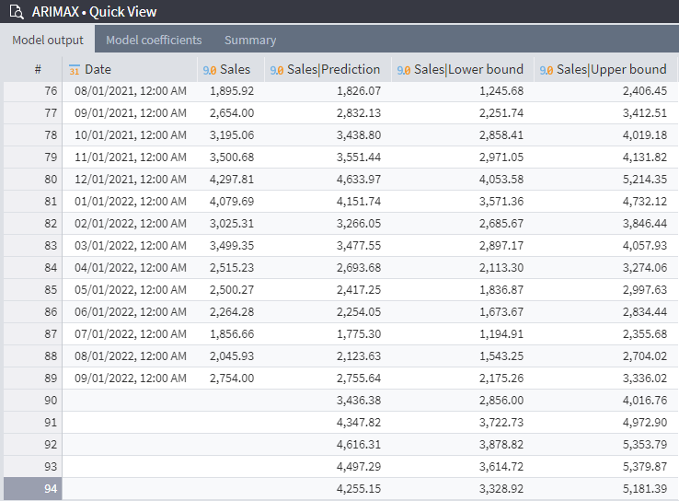Click the Sales value 1,895.92
679x501 pixels.
tap(232, 91)
